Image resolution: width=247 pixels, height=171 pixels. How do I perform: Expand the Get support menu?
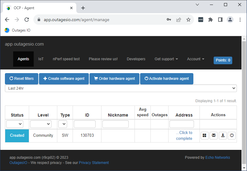(x=166, y=59)
